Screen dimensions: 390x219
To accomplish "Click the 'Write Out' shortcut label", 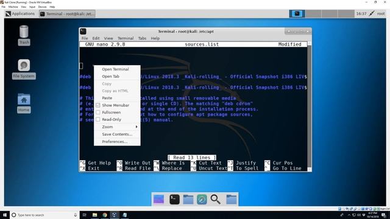I will pos(138,163).
